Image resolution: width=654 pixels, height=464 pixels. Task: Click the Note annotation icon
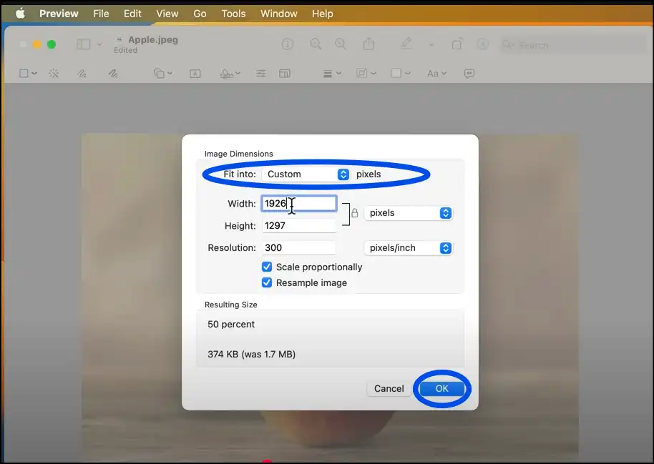pos(469,74)
